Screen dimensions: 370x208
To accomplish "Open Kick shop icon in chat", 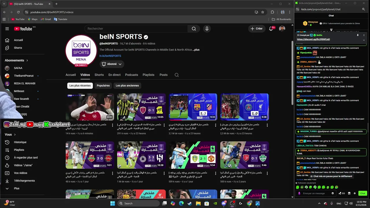I will pos(349,193).
